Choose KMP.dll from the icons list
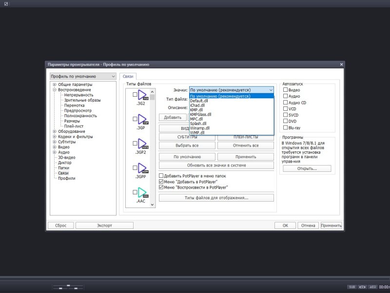 point(232,109)
